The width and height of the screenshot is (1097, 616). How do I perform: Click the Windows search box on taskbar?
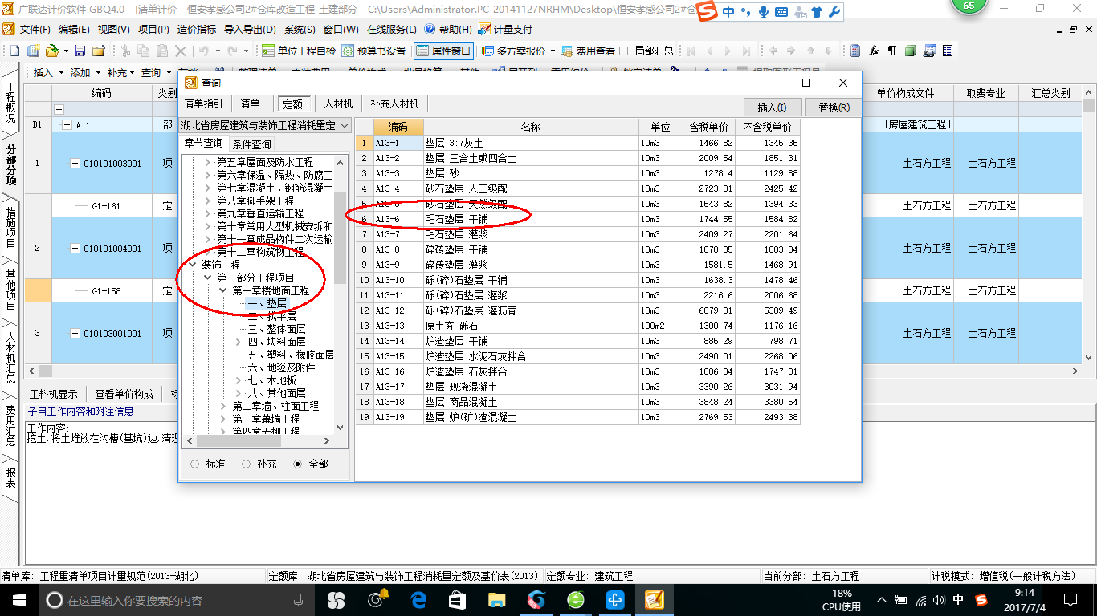pos(178,600)
